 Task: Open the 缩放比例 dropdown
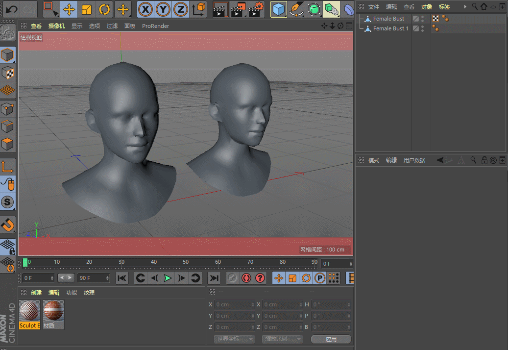[282, 339]
